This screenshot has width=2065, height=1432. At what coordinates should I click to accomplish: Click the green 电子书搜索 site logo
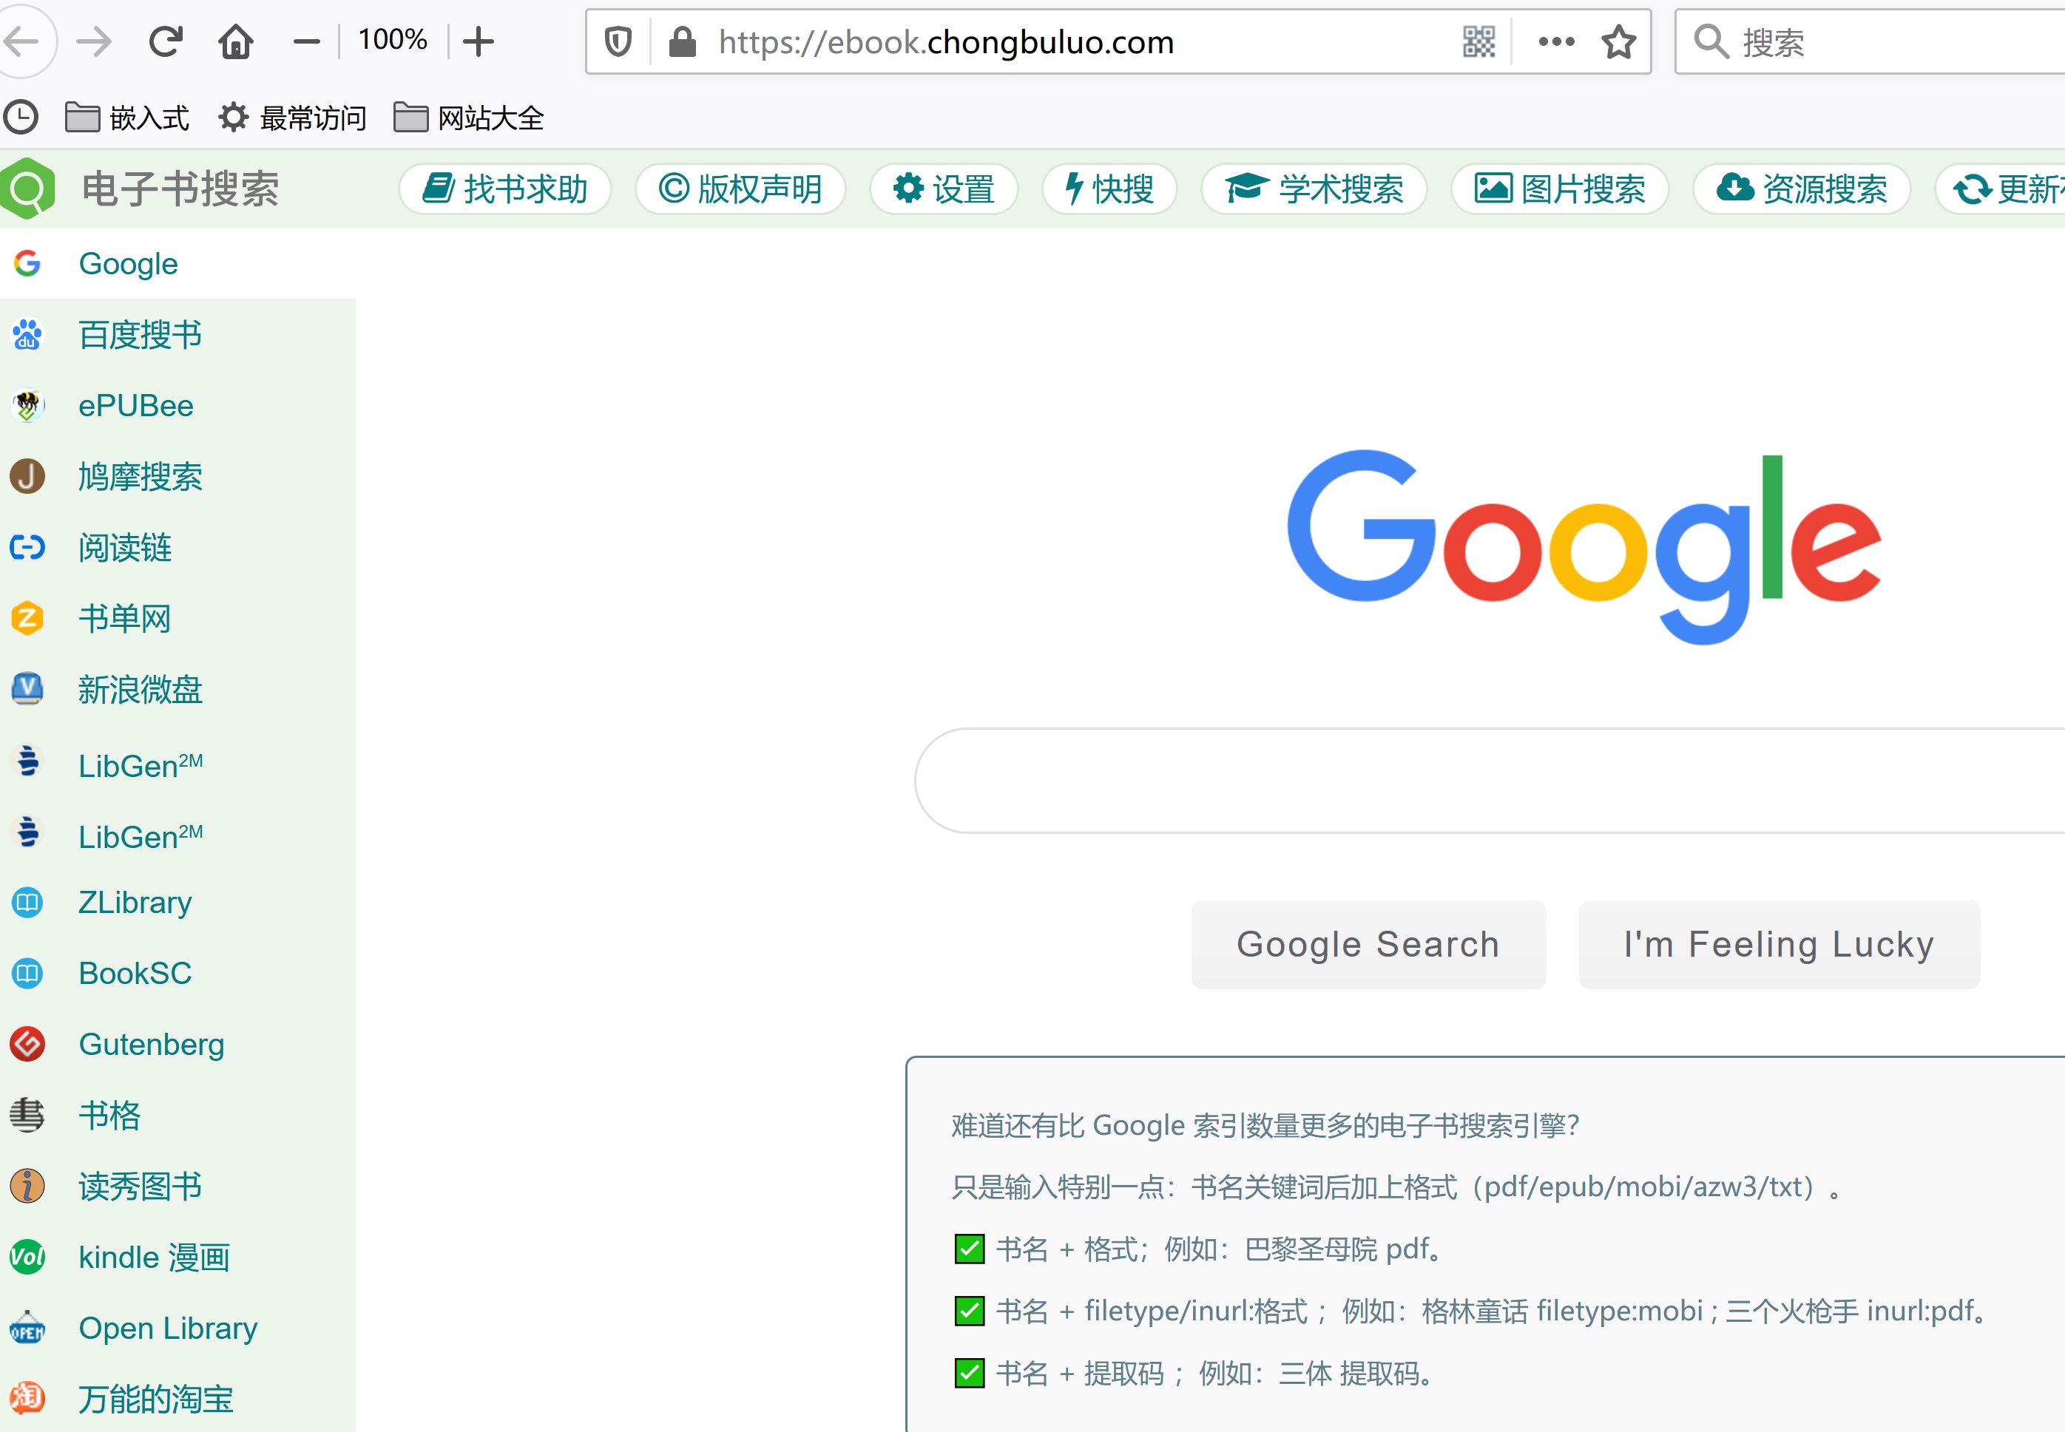(28, 189)
